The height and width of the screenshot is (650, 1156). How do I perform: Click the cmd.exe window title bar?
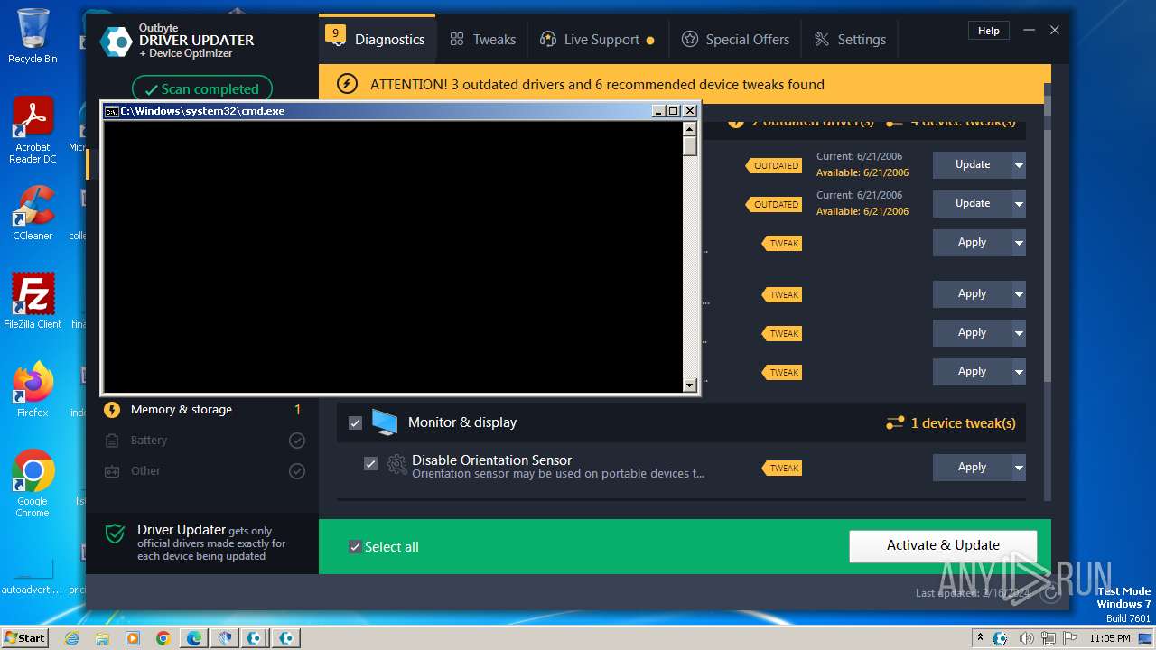point(378,111)
